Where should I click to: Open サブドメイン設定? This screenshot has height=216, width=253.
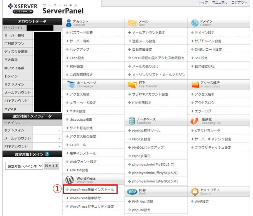click(208, 41)
